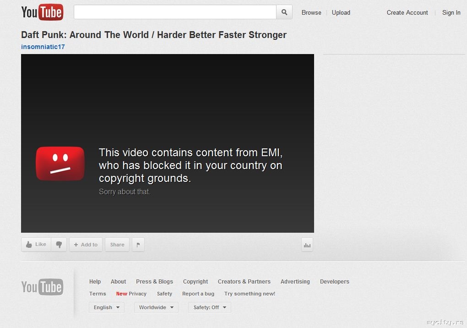
Task: Open Creators & Partners link
Action: point(244,282)
